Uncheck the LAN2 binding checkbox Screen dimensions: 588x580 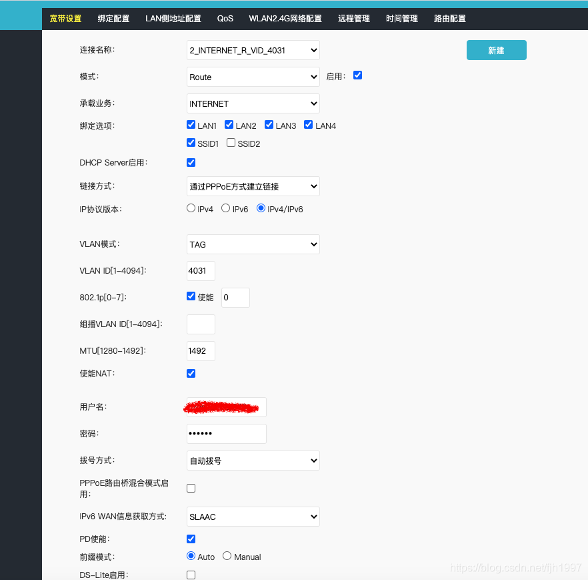pos(230,124)
